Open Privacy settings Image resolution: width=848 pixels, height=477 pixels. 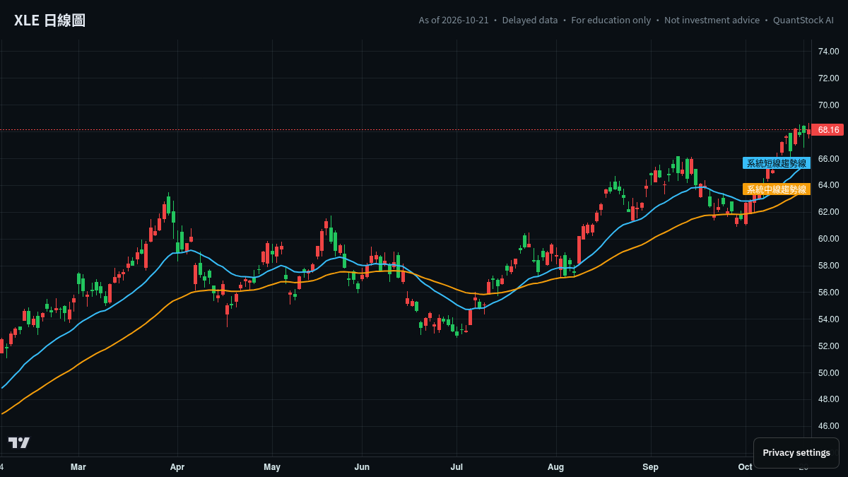796,453
